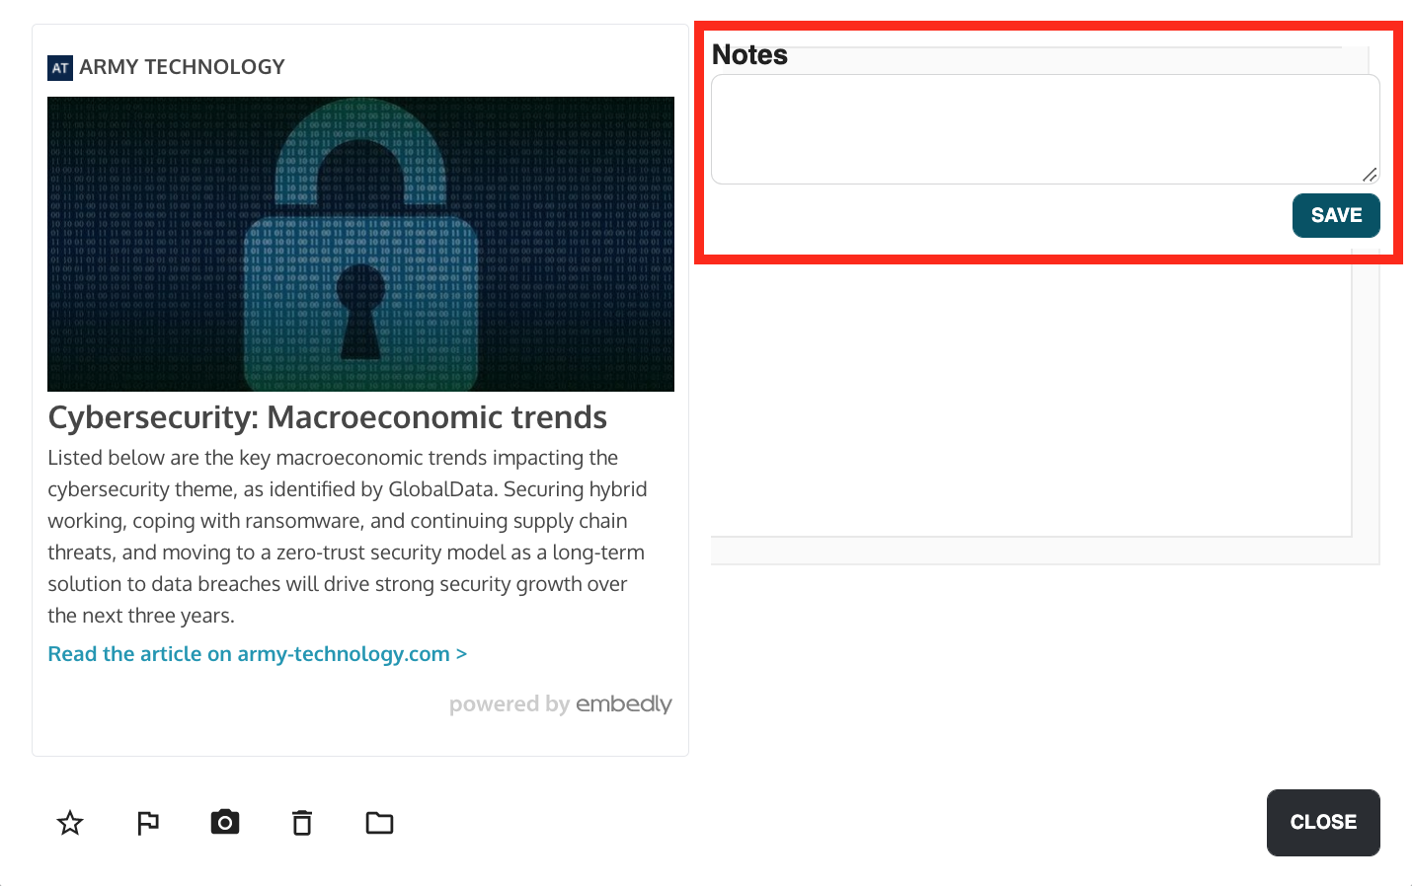Click the Army Technology AT logo
The height and width of the screenshot is (886, 1412).
60,68
